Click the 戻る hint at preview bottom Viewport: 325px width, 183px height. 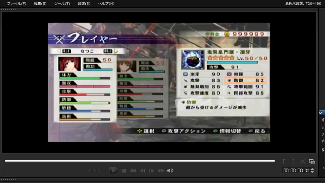pos(257,131)
